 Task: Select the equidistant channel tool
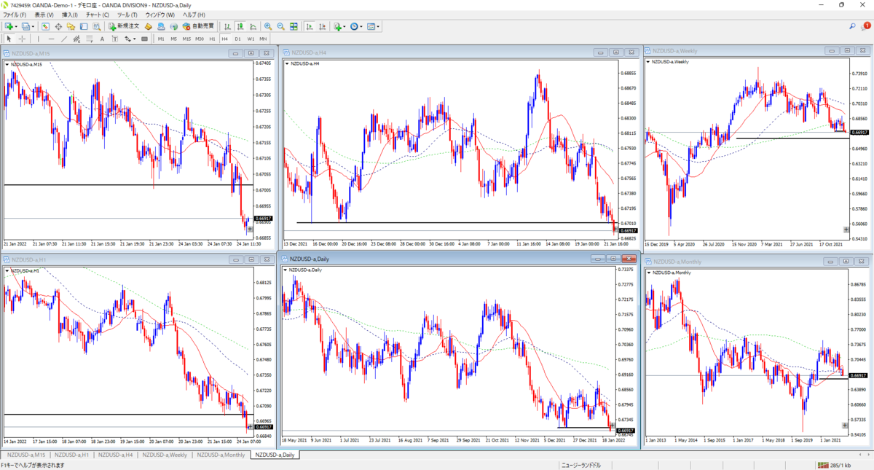(x=77, y=39)
